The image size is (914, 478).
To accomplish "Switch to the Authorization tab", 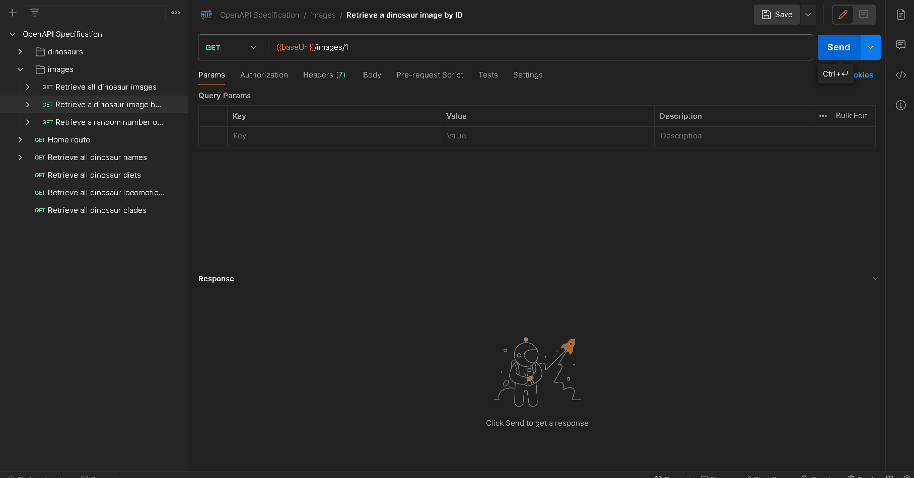I will coord(264,75).
